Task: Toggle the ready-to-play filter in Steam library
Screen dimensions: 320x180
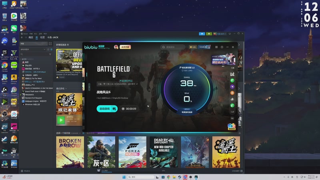Action: pos(52,49)
